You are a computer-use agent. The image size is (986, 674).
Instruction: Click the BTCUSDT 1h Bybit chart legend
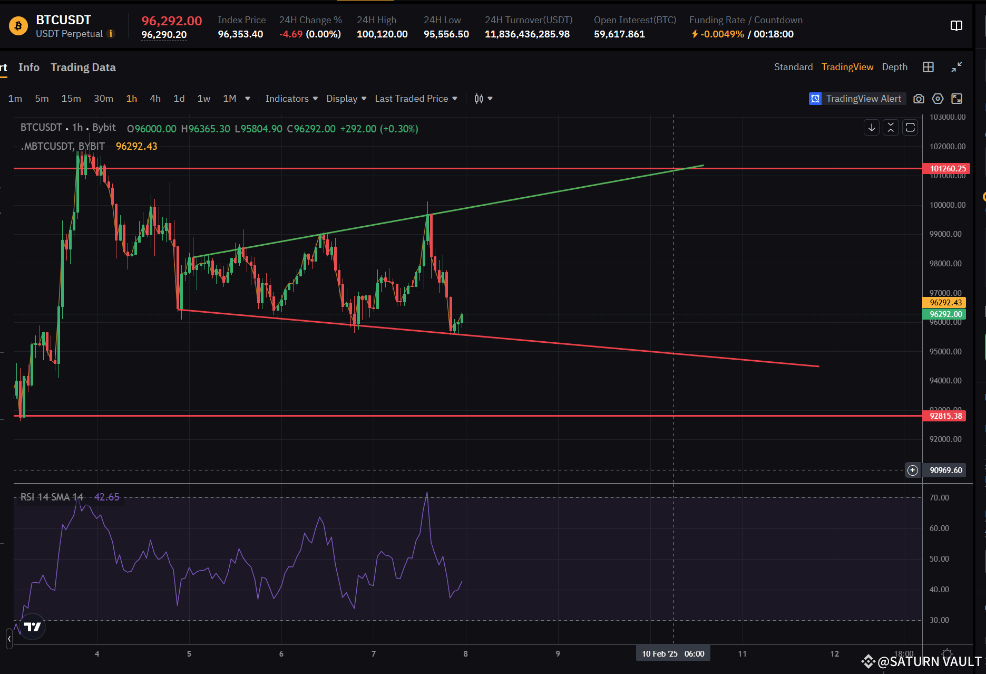(x=68, y=128)
